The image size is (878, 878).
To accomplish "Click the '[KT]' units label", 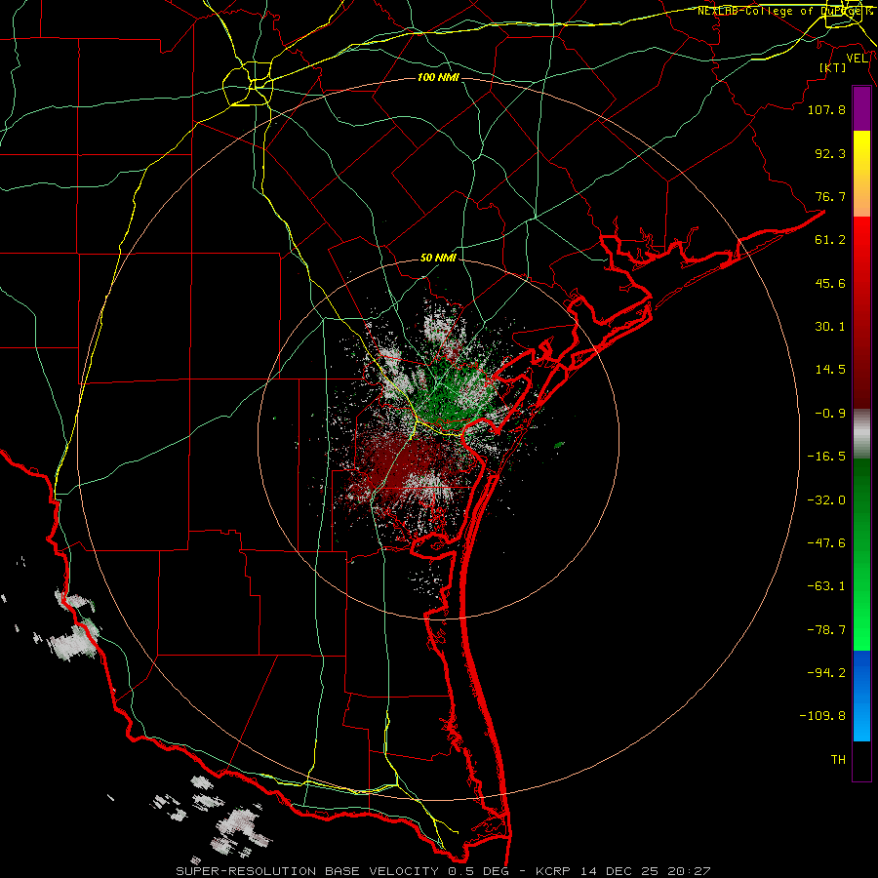I will click(833, 67).
